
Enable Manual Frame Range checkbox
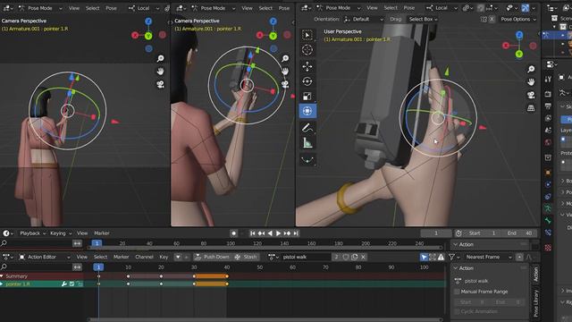[x=457, y=292]
